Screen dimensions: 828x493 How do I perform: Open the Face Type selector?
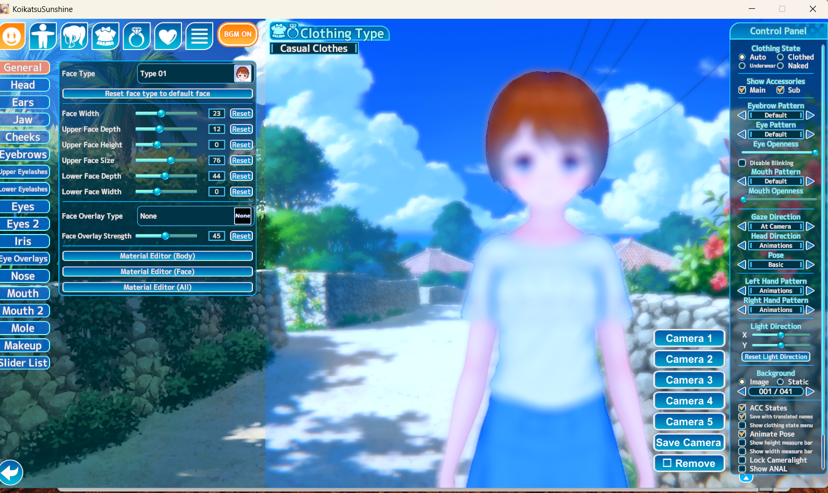tap(195, 73)
